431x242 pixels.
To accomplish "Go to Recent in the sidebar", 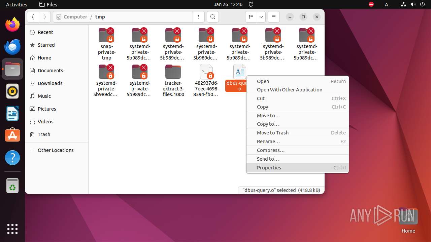I will (57, 32).
